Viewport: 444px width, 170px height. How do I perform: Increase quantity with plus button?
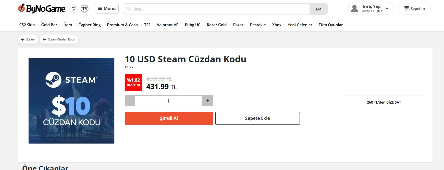pos(208,101)
